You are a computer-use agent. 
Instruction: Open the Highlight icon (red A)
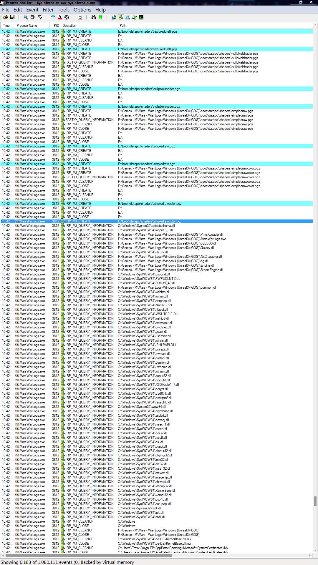click(x=60, y=17)
